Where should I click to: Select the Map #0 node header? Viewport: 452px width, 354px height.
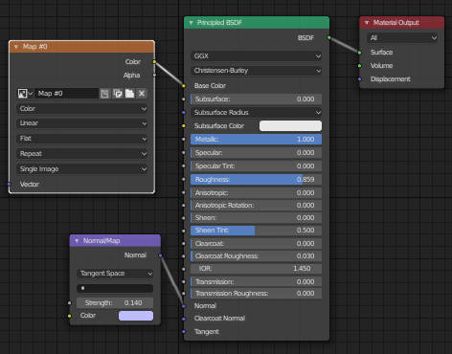coord(81,47)
